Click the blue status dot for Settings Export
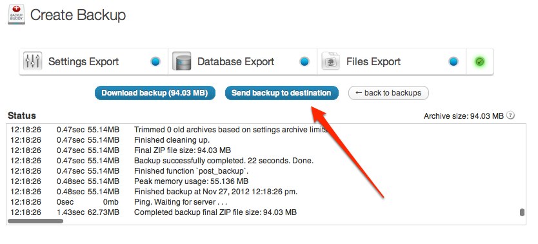 coord(155,62)
